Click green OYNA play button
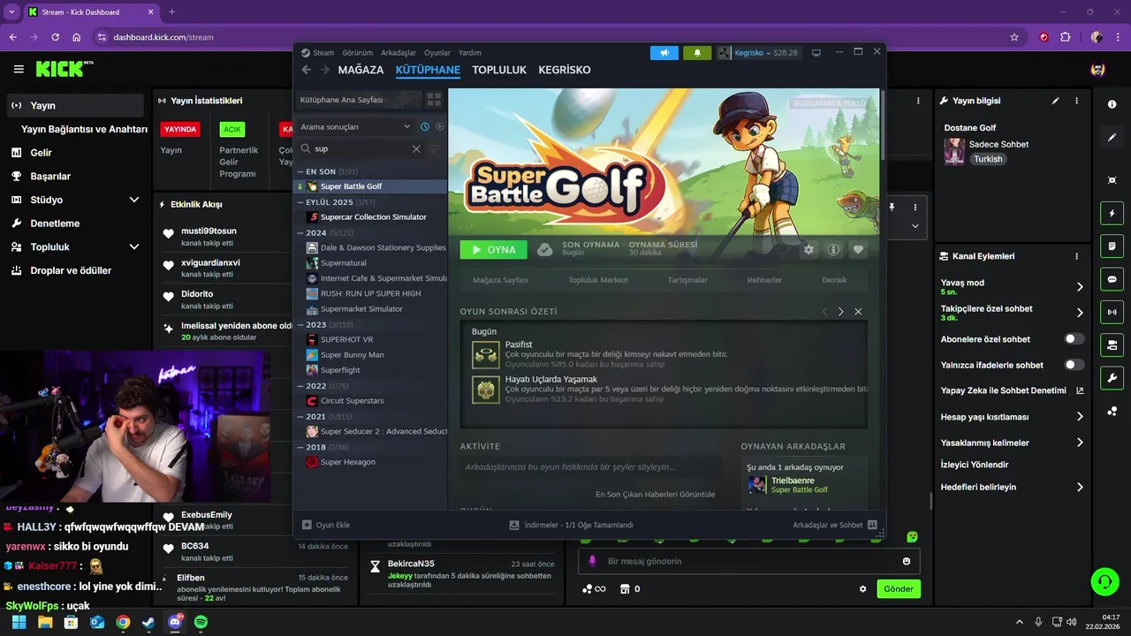The height and width of the screenshot is (636, 1131). pyautogui.click(x=493, y=250)
